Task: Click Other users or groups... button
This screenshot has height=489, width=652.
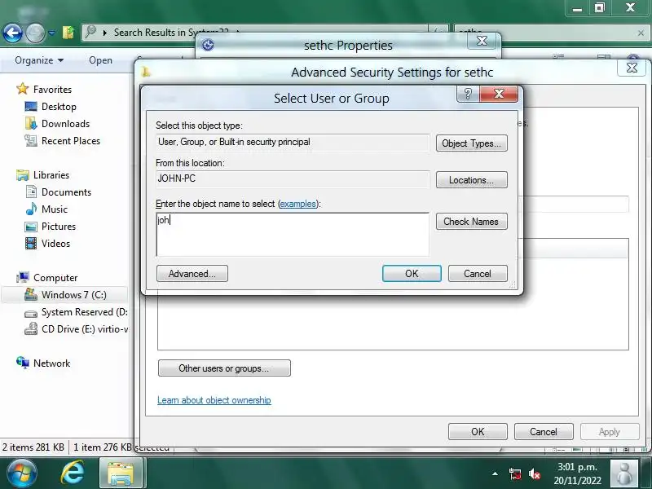Action: [224, 368]
